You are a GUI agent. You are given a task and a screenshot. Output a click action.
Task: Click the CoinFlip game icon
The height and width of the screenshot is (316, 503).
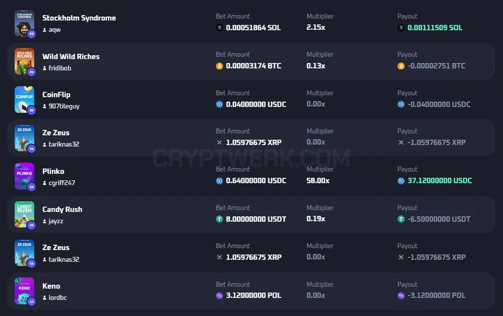[24, 100]
